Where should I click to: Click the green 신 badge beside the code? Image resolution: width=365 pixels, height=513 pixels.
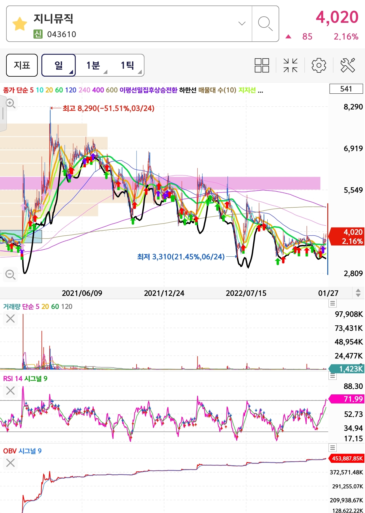pyautogui.click(x=38, y=34)
